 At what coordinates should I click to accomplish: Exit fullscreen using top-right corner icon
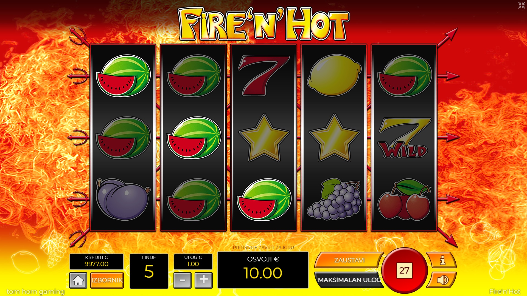[x=522, y=5]
